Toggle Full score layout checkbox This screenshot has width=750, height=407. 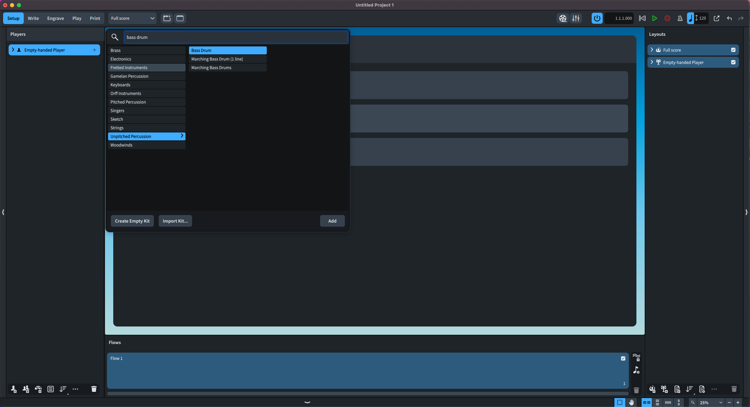733,50
